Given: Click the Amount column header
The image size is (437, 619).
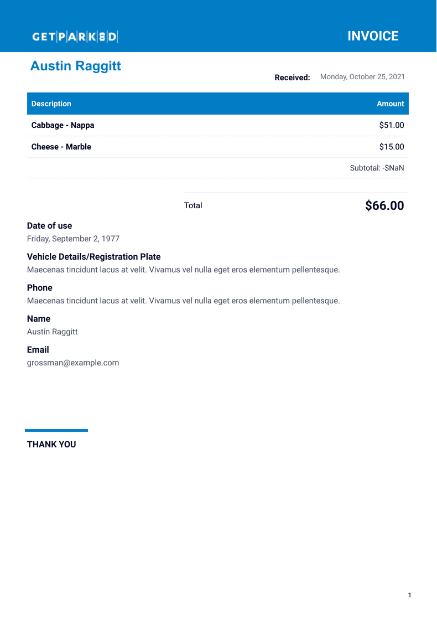Looking at the screenshot, I should tap(390, 104).
